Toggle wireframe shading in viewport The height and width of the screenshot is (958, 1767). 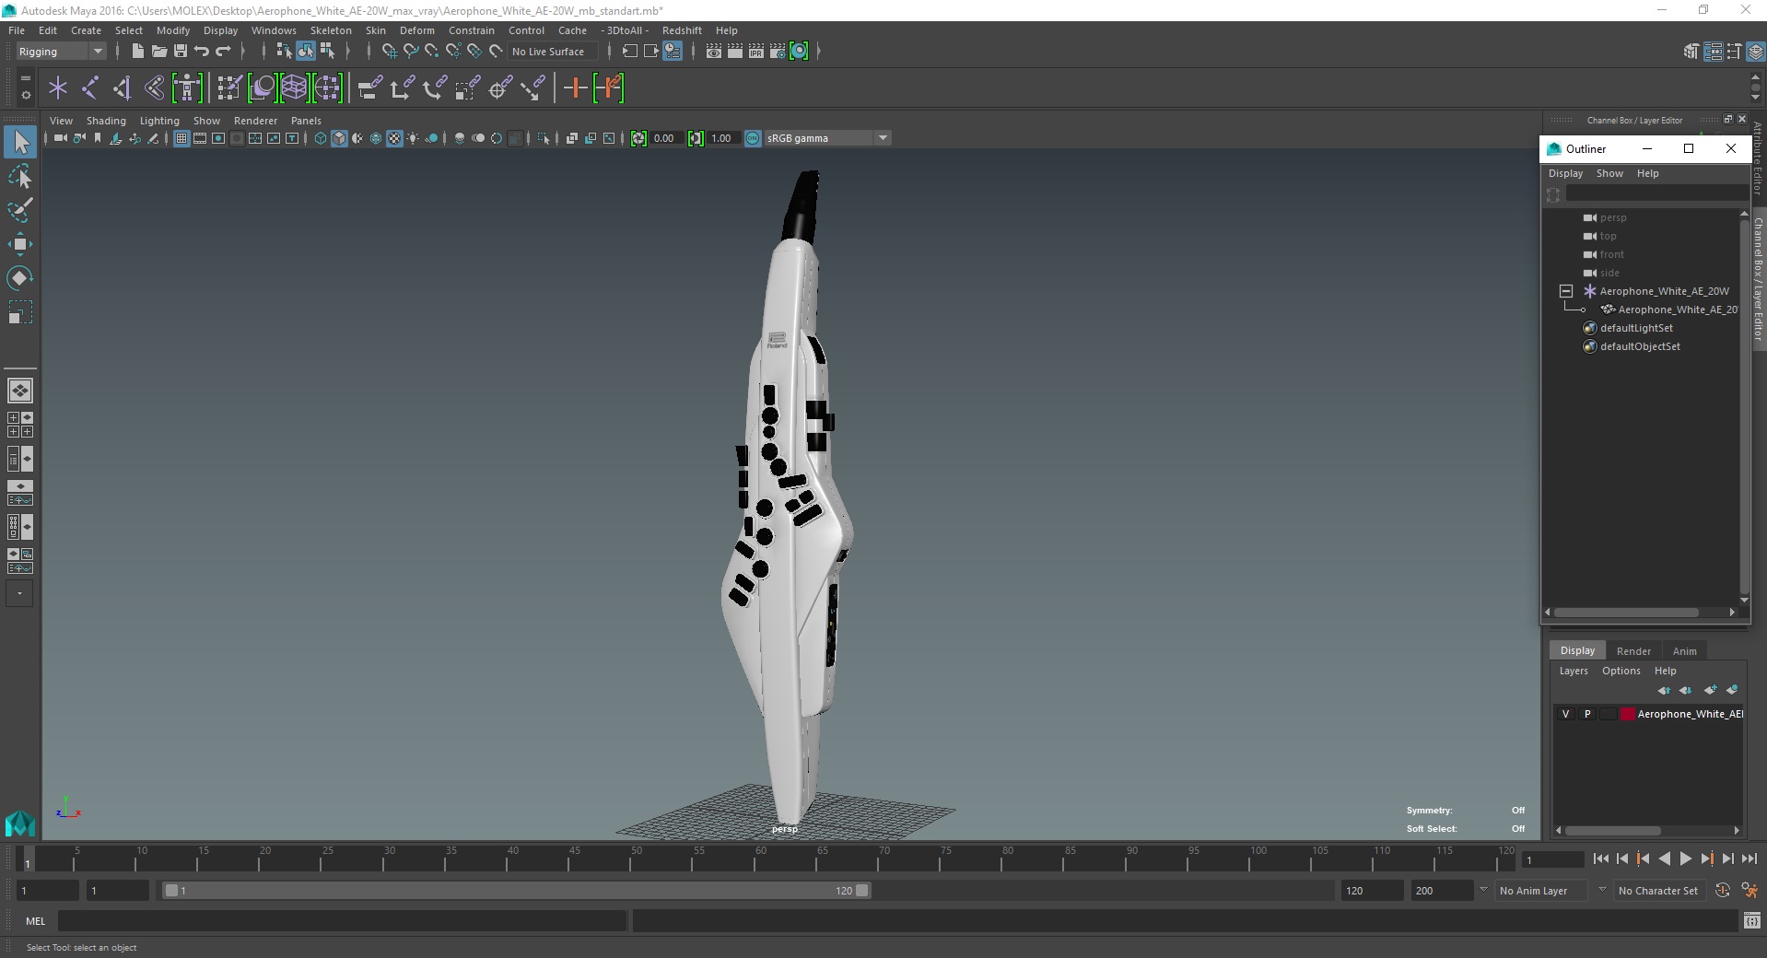[321, 138]
